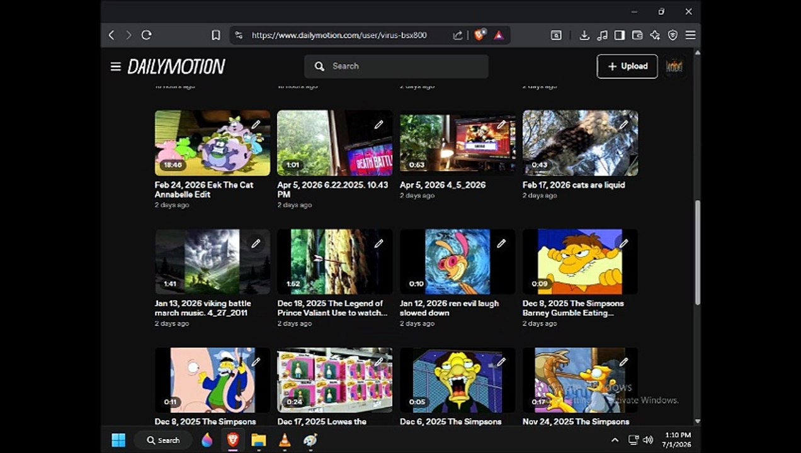Open the Windows Start button
Viewport: 801px width, 453px height.
pos(118,440)
